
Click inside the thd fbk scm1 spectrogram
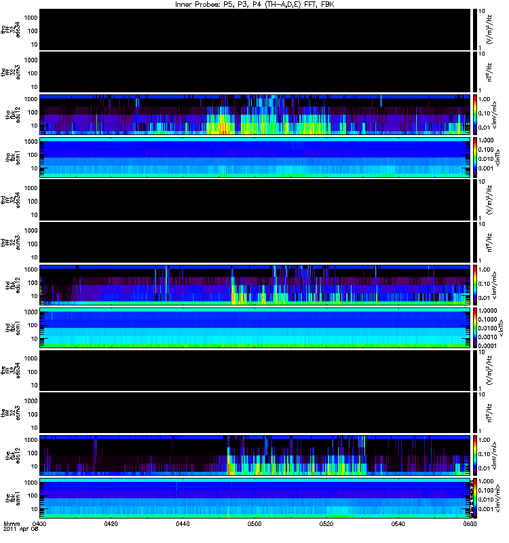click(255, 328)
